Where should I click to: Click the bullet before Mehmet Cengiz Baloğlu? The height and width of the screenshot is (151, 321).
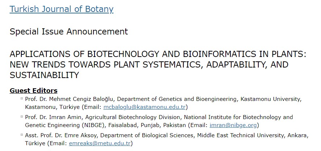[x=22, y=98]
